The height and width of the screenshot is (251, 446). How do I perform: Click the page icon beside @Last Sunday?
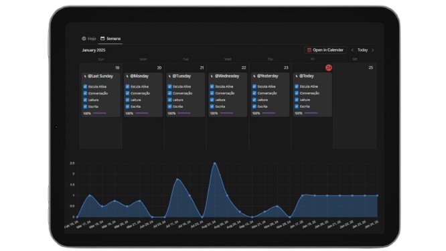pyautogui.click(x=85, y=76)
